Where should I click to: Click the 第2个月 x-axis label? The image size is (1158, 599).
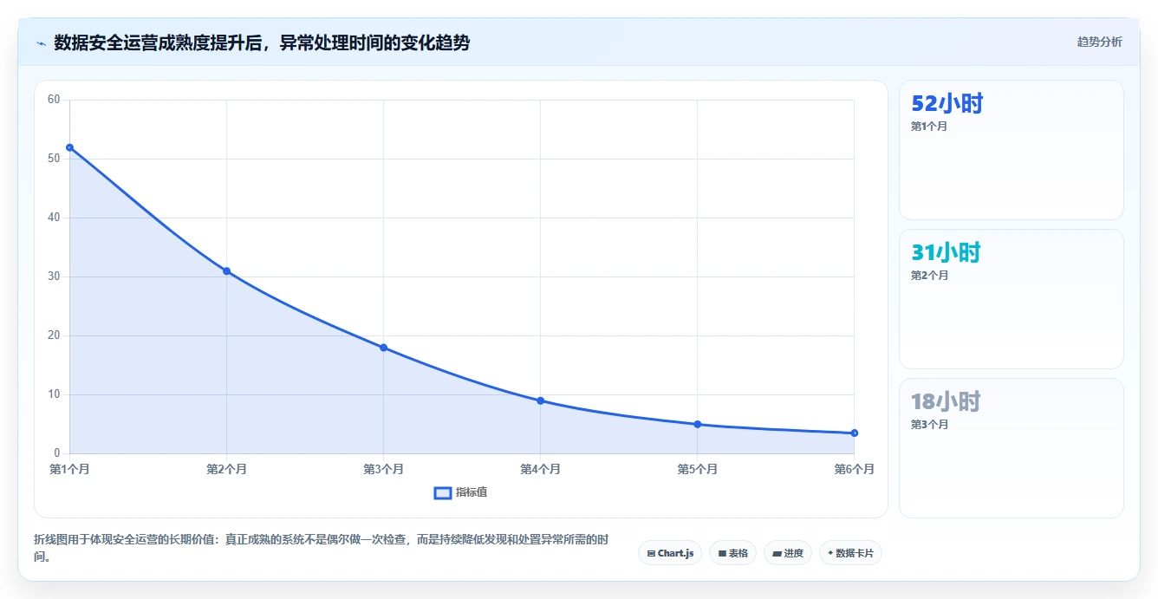[226, 469]
